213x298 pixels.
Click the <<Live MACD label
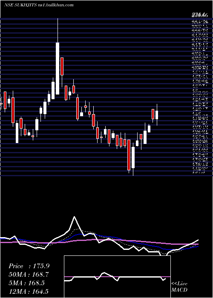(x=179, y=287)
